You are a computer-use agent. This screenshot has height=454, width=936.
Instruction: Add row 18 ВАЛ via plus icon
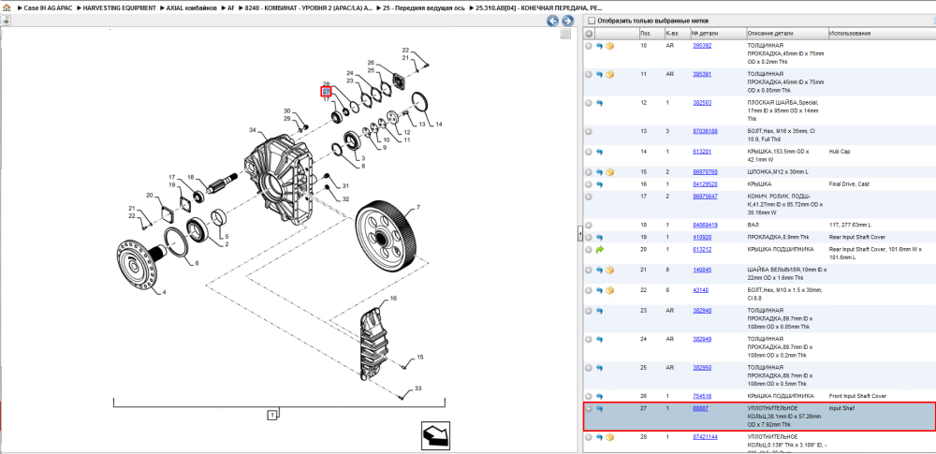(589, 226)
